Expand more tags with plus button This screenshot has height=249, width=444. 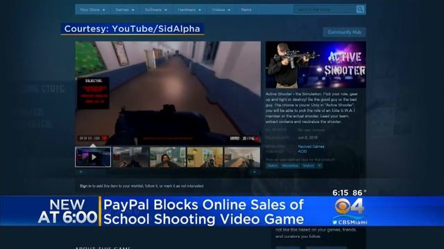pos(319,166)
